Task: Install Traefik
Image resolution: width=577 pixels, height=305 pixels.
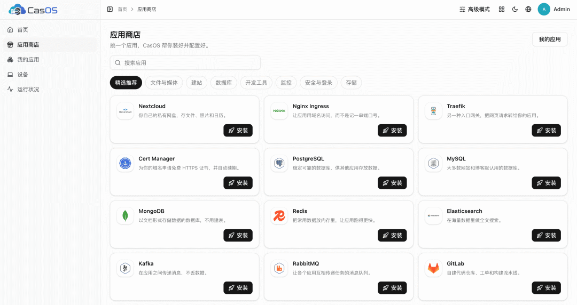Action: click(x=547, y=131)
